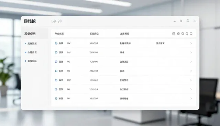Select the status circle of the fourth list row
This screenshot has height=126, width=220.
(x=56, y=71)
